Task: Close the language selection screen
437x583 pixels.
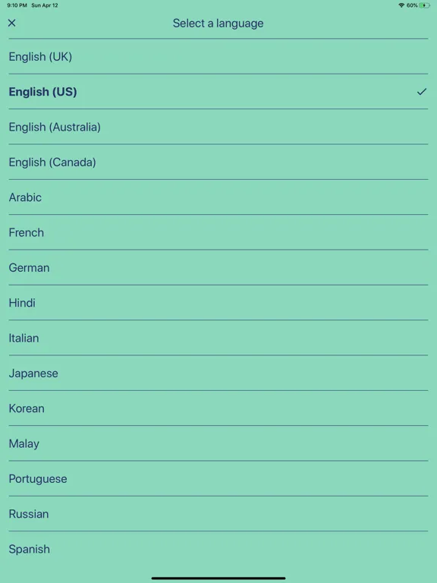Action: click(x=12, y=23)
